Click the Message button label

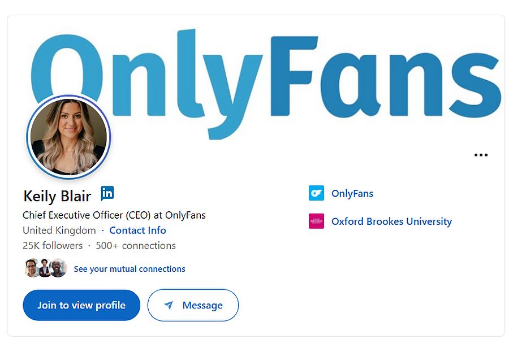click(x=202, y=306)
